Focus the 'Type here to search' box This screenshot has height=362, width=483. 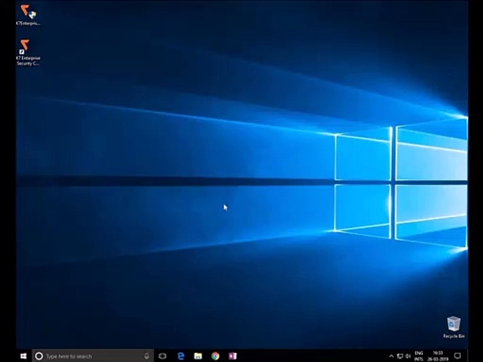pyautogui.click(x=93, y=356)
